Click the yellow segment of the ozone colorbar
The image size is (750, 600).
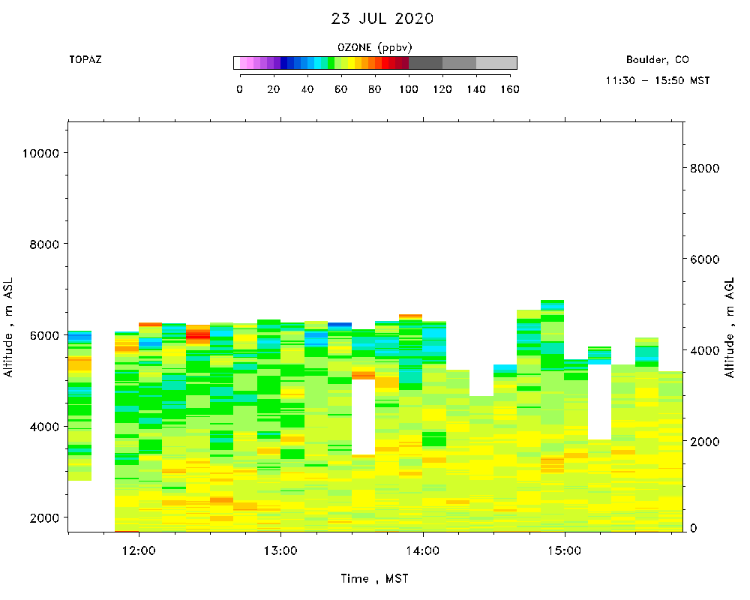tap(351, 63)
